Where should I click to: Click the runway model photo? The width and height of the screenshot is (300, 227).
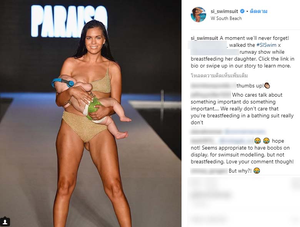coord(91,113)
